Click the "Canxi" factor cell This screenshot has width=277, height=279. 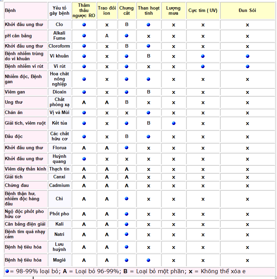(x=60, y=177)
